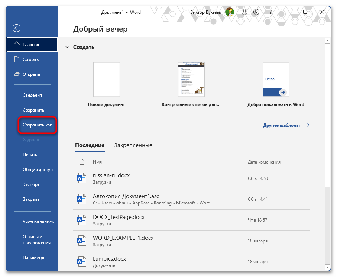Sort list by Дата изменения column header
This screenshot has width=337, height=277.
coord(264,162)
